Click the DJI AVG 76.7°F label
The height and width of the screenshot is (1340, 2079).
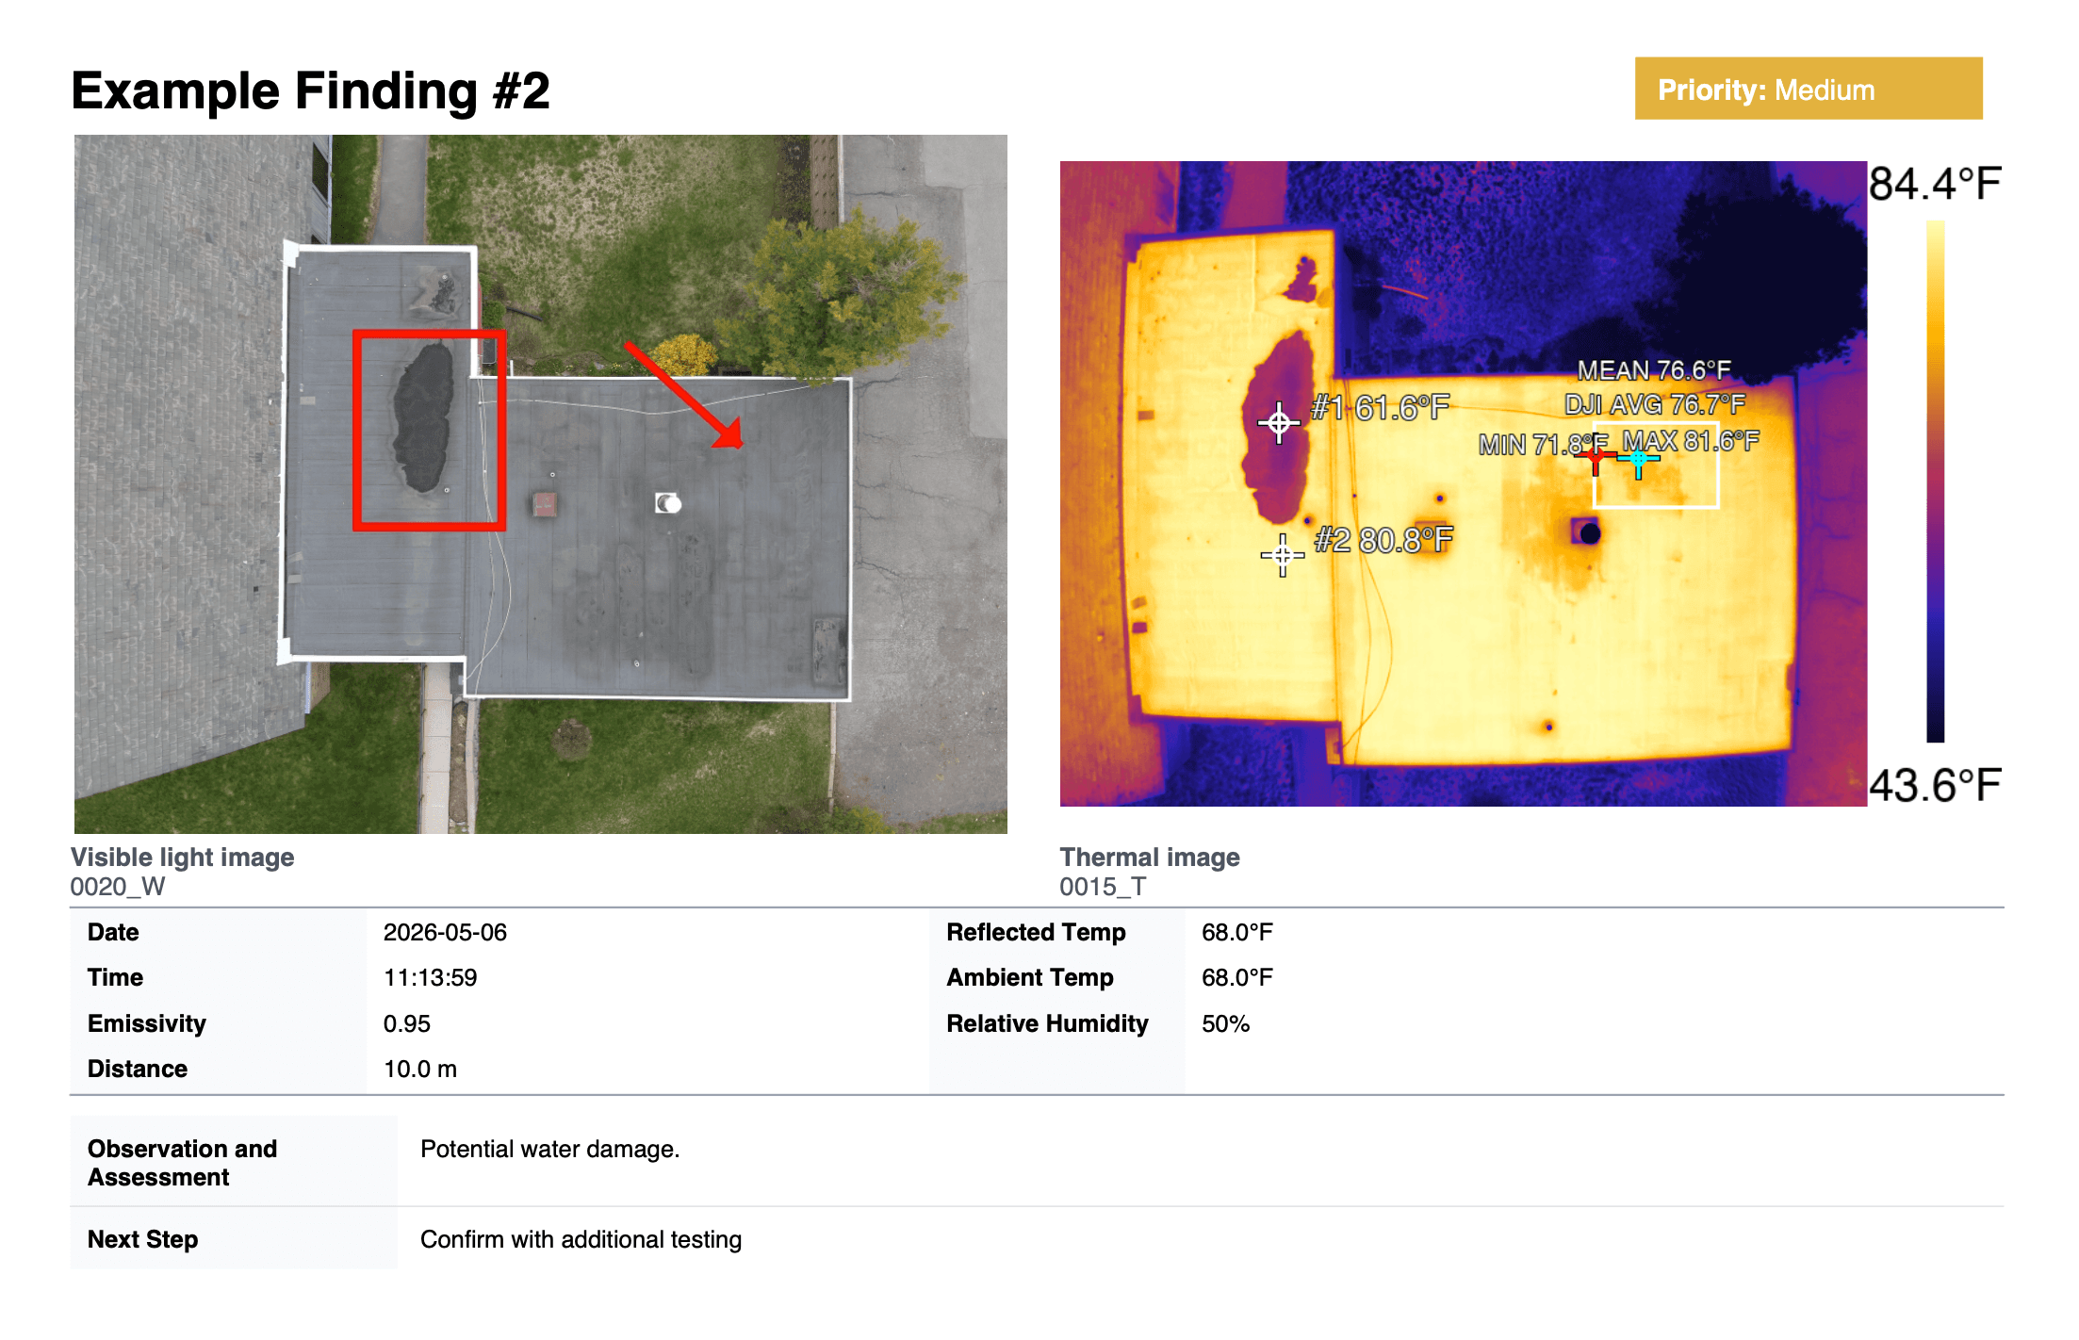click(1655, 404)
